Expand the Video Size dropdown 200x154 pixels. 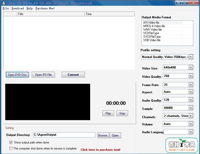tap(191, 67)
